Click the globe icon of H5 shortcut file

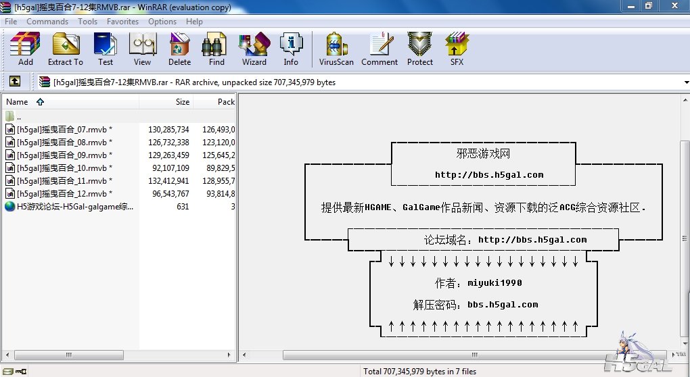[9, 206]
